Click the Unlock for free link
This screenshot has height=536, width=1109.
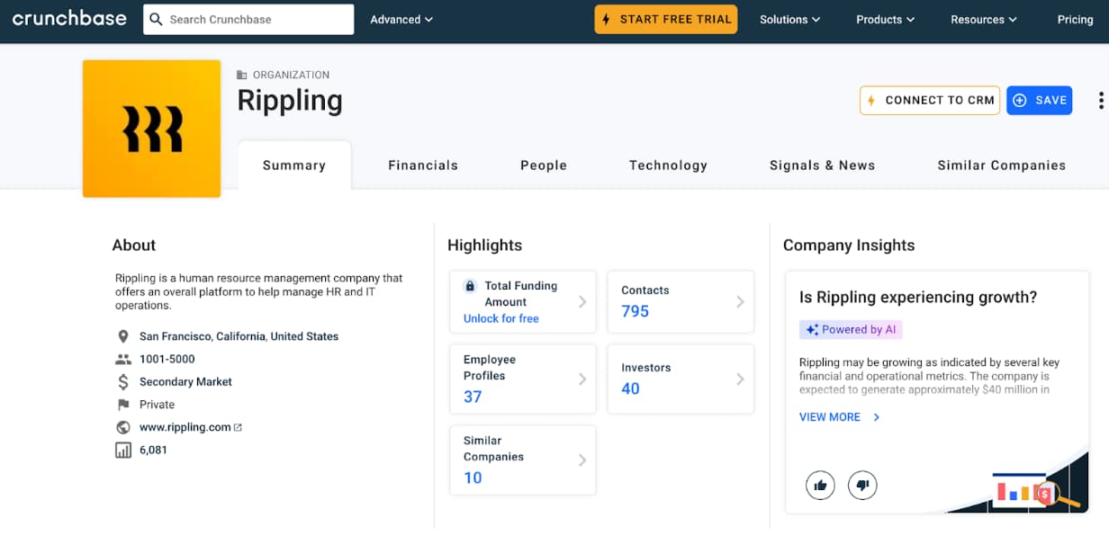[x=501, y=318]
